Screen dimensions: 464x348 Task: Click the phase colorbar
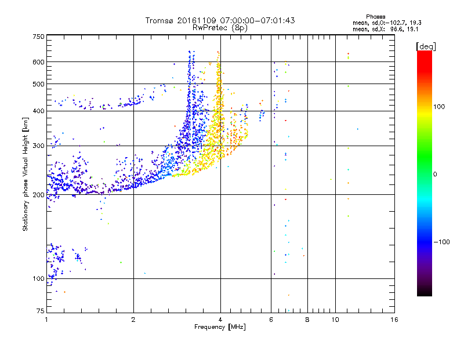[x=425, y=173]
